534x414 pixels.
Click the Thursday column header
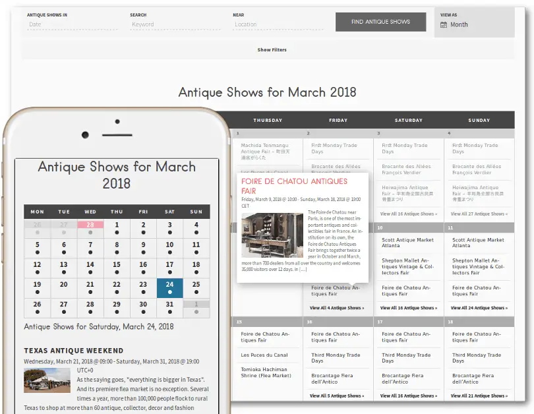268,120
